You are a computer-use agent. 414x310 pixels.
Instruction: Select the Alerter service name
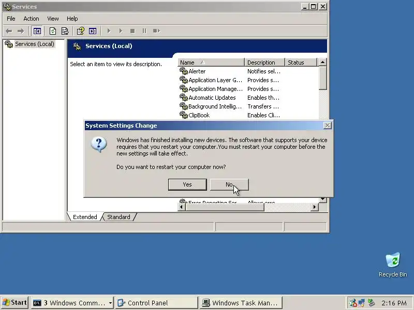click(x=197, y=71)
